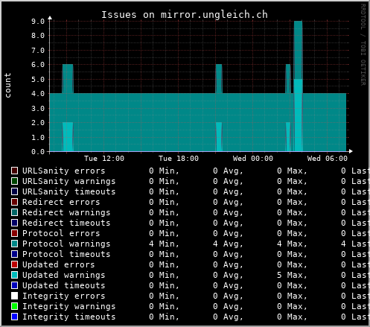
Task: Click the count y-axis label
Action: [7, 85]
